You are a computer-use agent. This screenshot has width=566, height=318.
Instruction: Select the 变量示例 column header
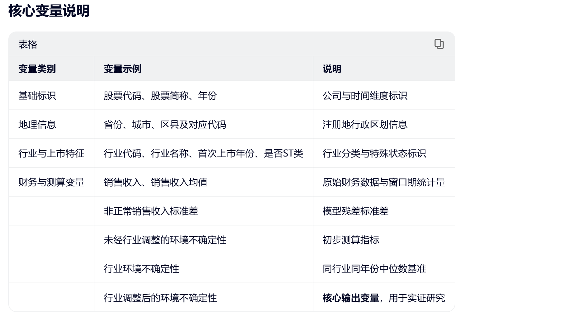pyautogui.click(x=122, y=69)
